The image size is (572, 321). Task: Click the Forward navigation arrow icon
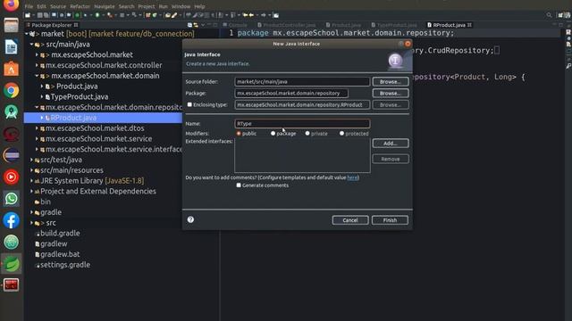click(x=264, y=15)
